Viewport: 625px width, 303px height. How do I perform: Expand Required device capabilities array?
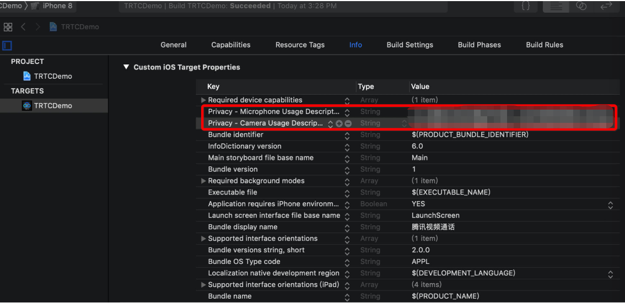pyautogui.click(x=203, y=100)
